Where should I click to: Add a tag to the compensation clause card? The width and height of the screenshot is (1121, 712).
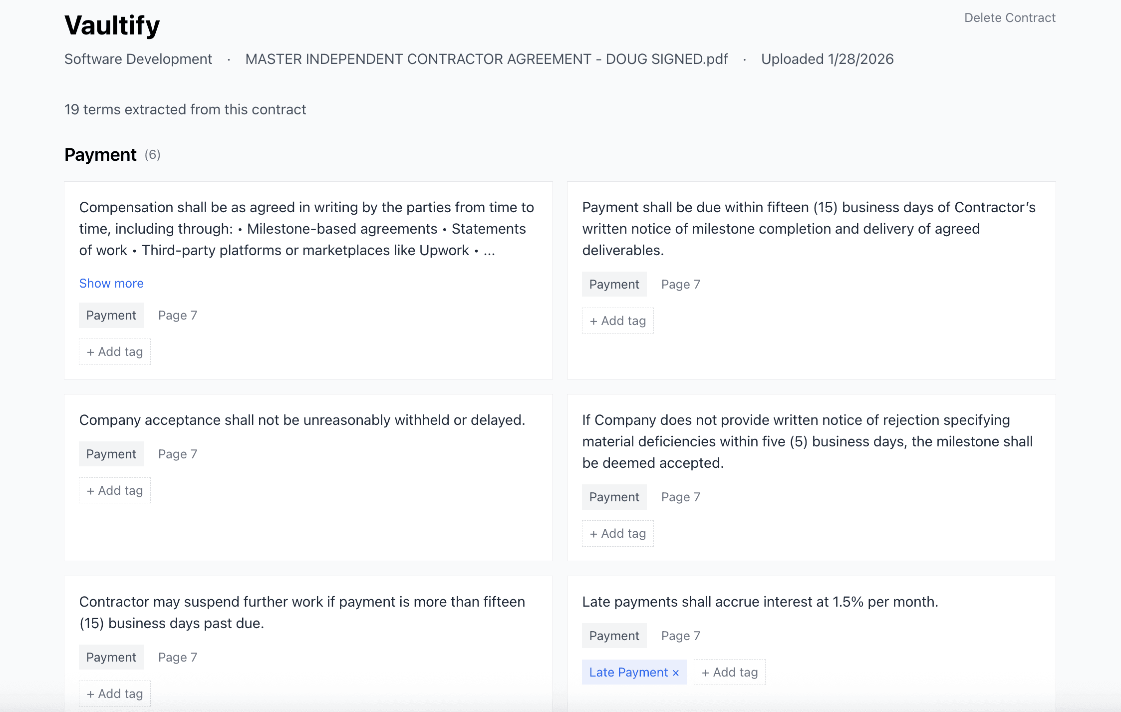click(114, 352)
